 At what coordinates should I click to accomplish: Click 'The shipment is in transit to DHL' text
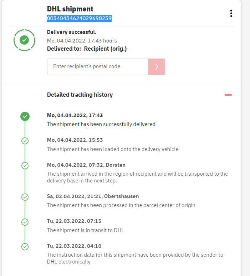point(85,230)
